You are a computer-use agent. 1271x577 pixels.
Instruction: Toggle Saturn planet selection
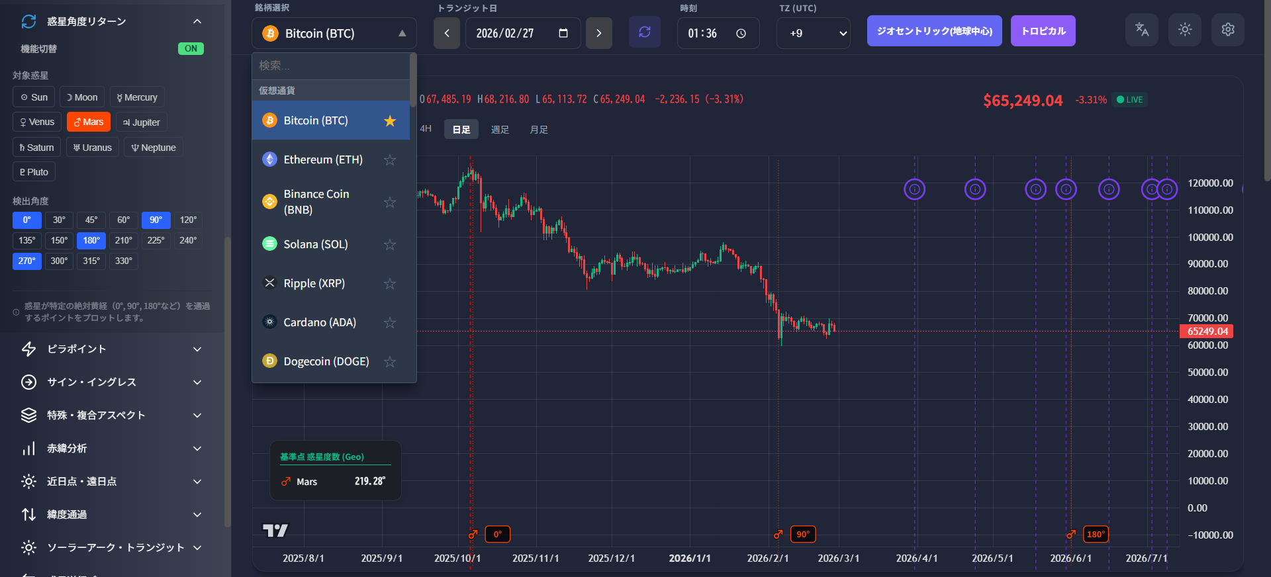click(36, 148)
